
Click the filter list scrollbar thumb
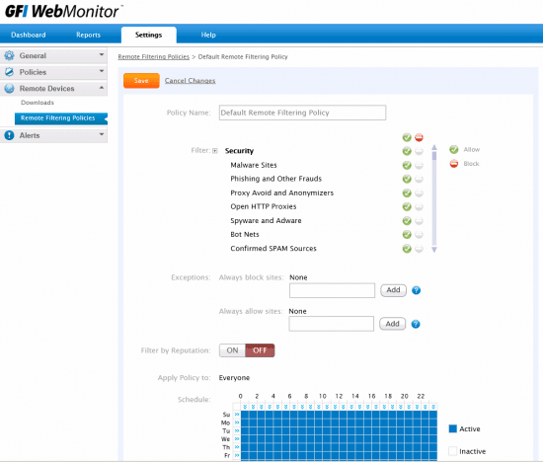click(x=434, y=156)
